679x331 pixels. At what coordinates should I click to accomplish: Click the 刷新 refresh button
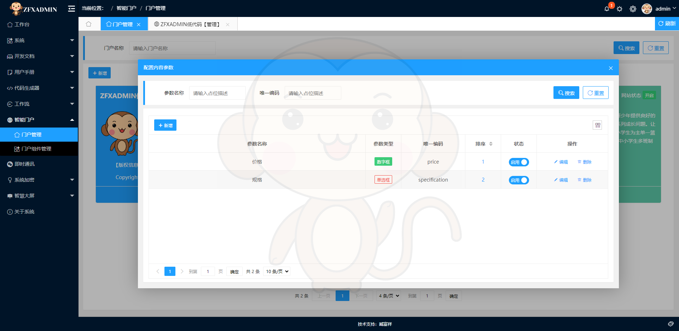tap(667, 24)
